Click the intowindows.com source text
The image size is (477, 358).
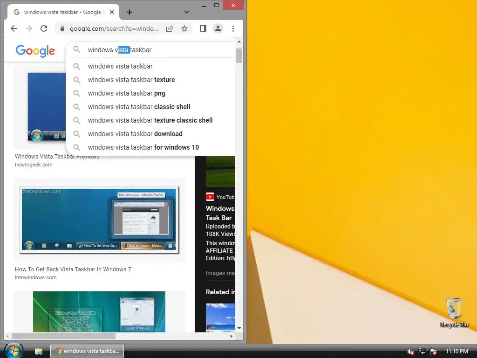click(35, 278)
